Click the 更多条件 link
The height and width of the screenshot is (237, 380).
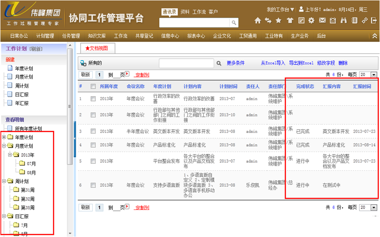click(x=236, y=63)
